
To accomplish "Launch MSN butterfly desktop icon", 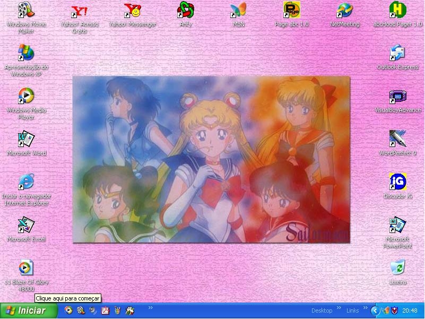I will [239, 10].
